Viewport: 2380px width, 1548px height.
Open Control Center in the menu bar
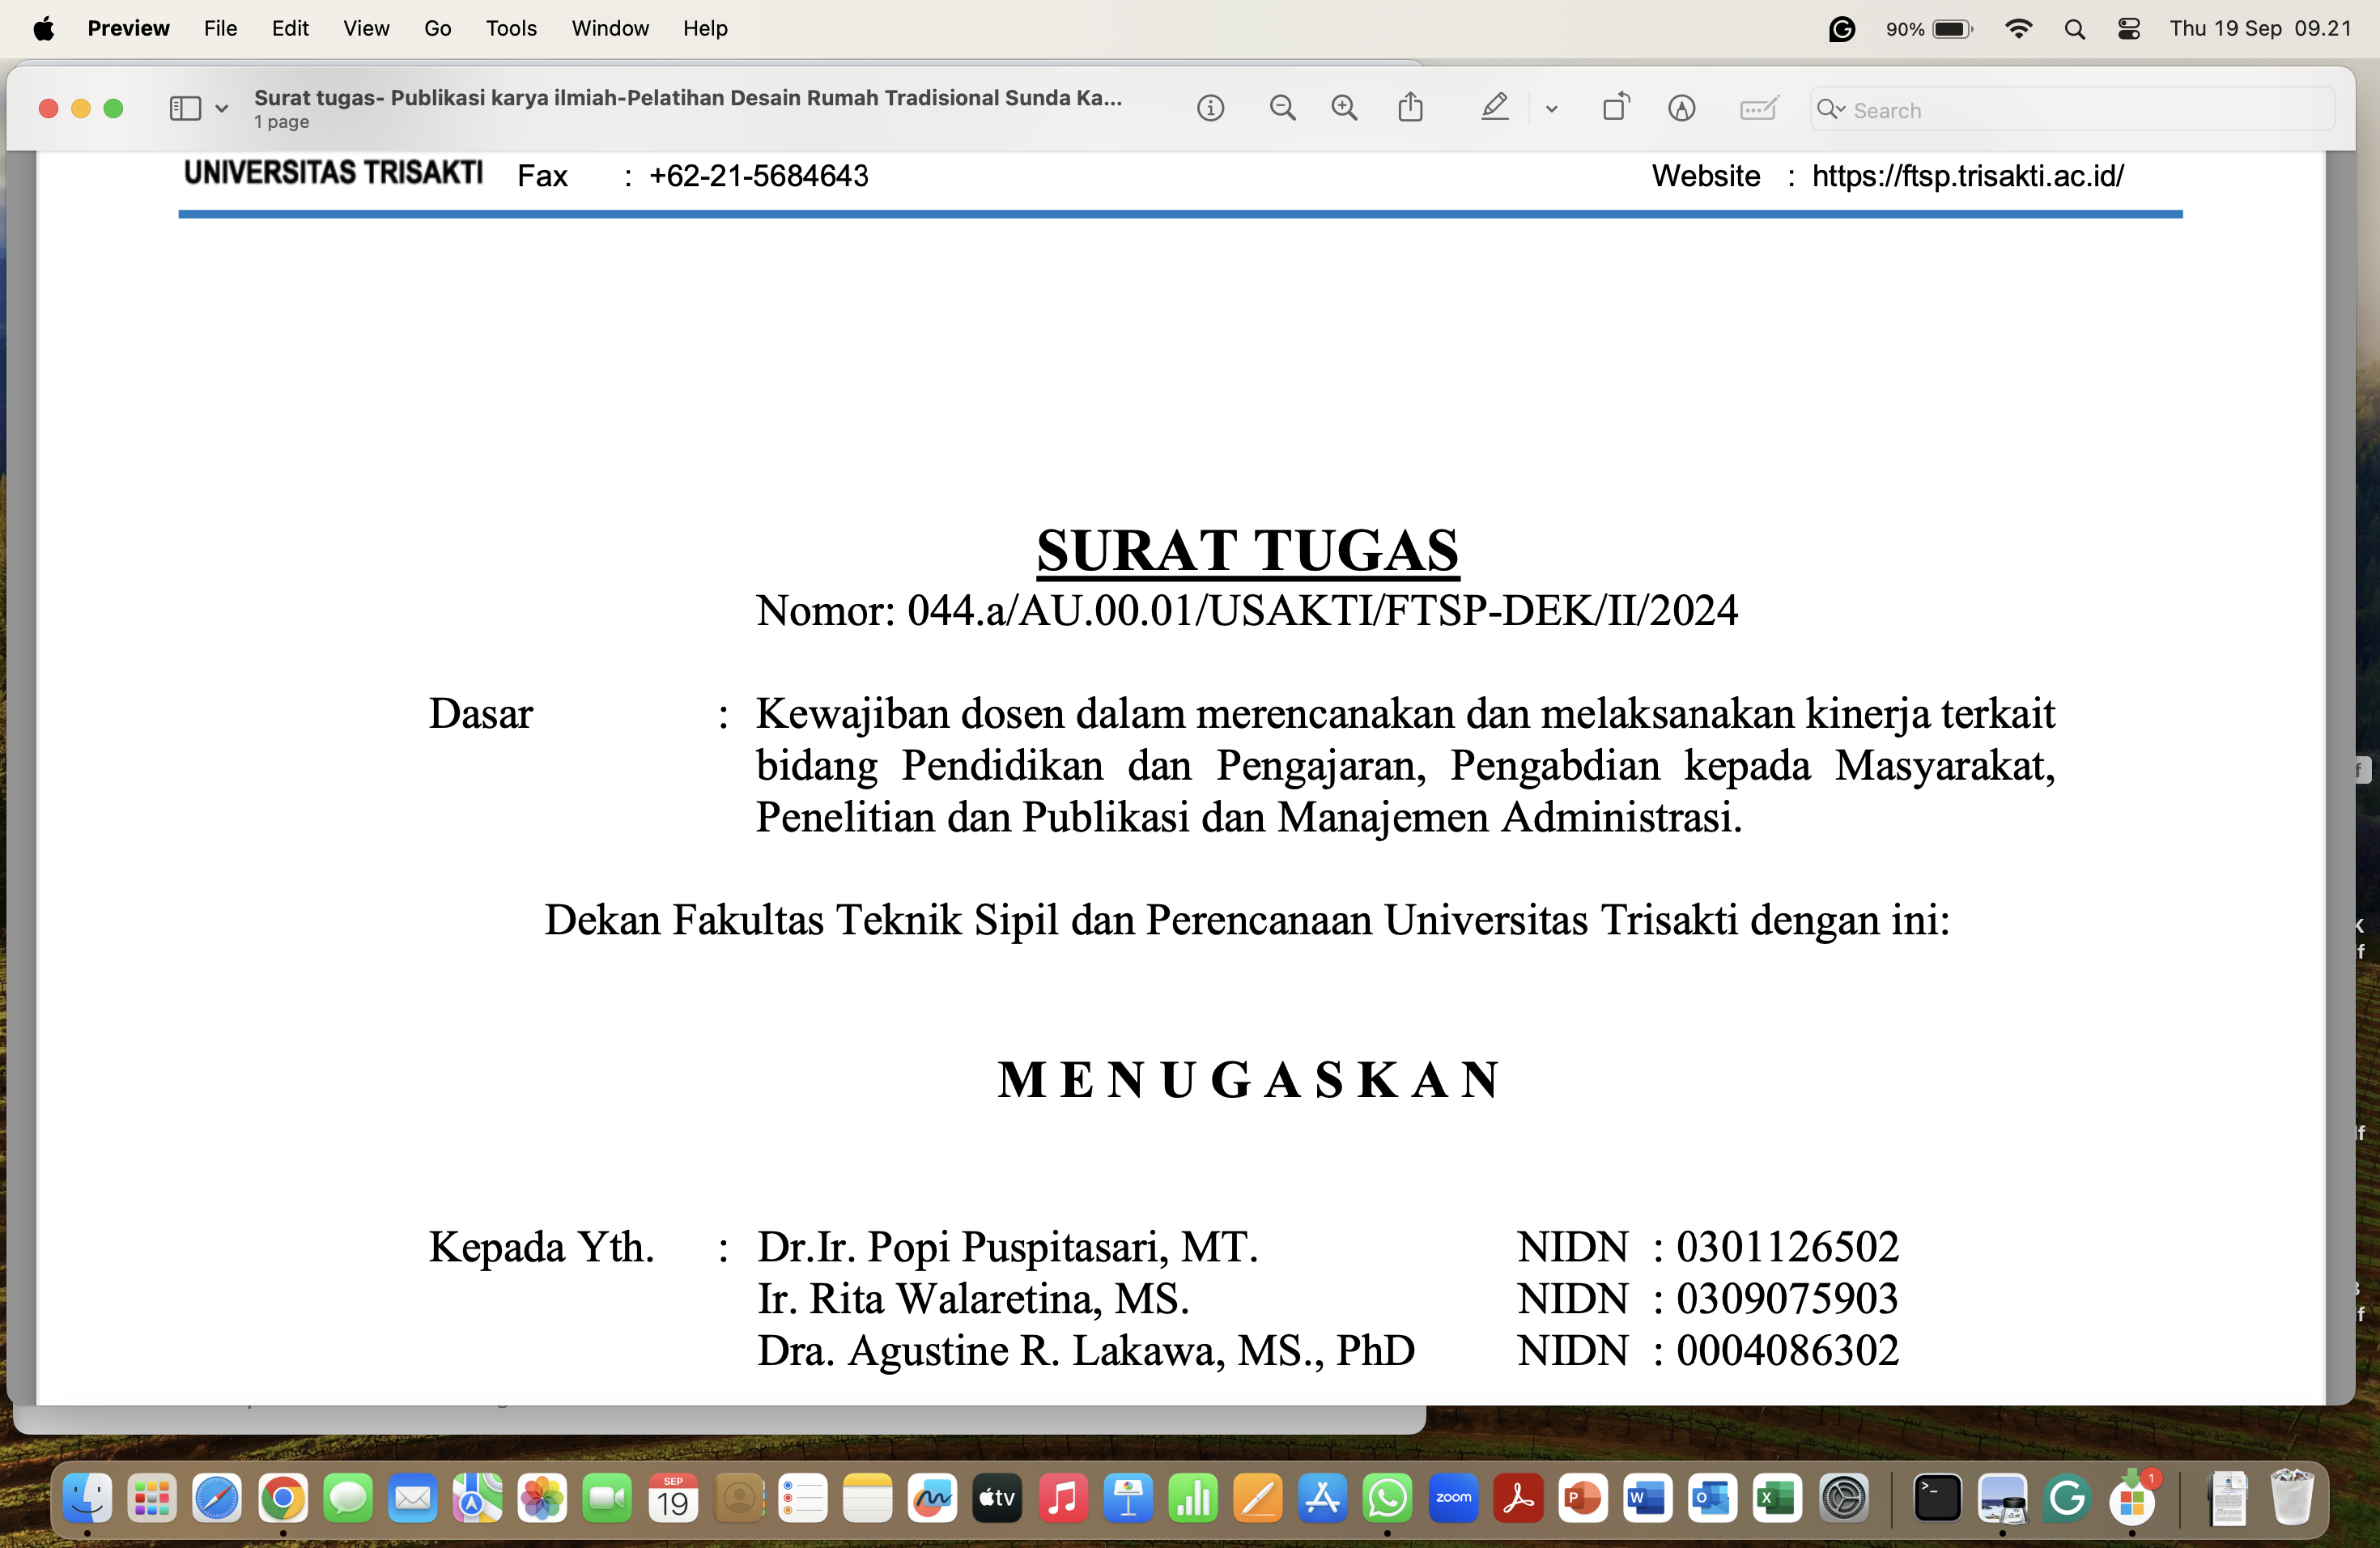2128,29
